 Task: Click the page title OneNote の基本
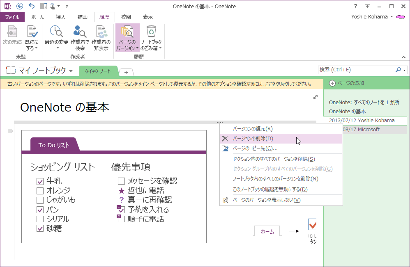pyautogui.click(x=64, y=107)
